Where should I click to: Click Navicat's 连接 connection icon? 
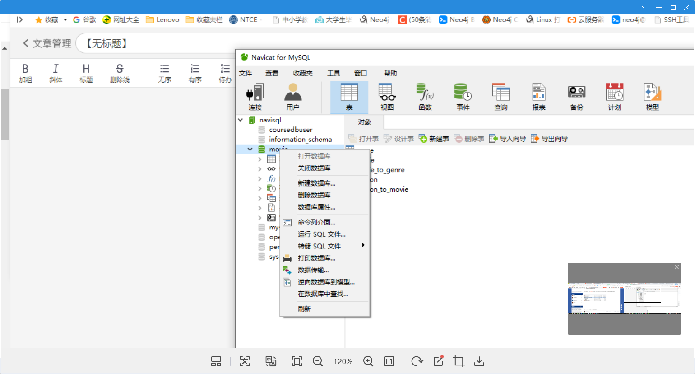255,97
